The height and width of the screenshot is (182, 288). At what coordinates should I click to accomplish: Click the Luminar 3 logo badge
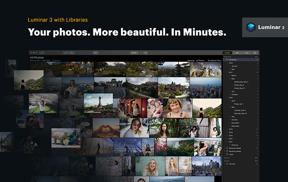(265, 27)
